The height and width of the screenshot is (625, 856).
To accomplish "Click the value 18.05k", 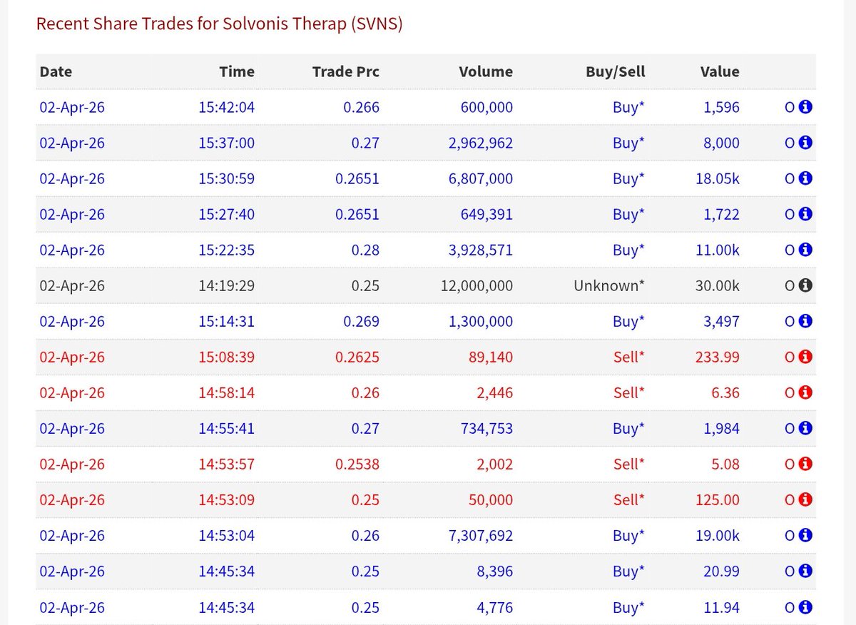I will click(718, 178).
